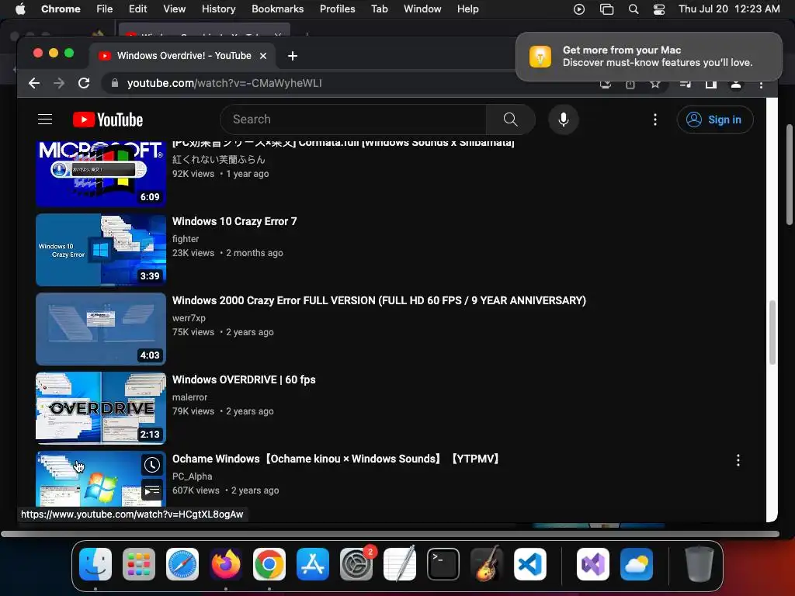795x596 pixels.
Task: Open the Weather app in the Dock
Action: coord(637,564)
